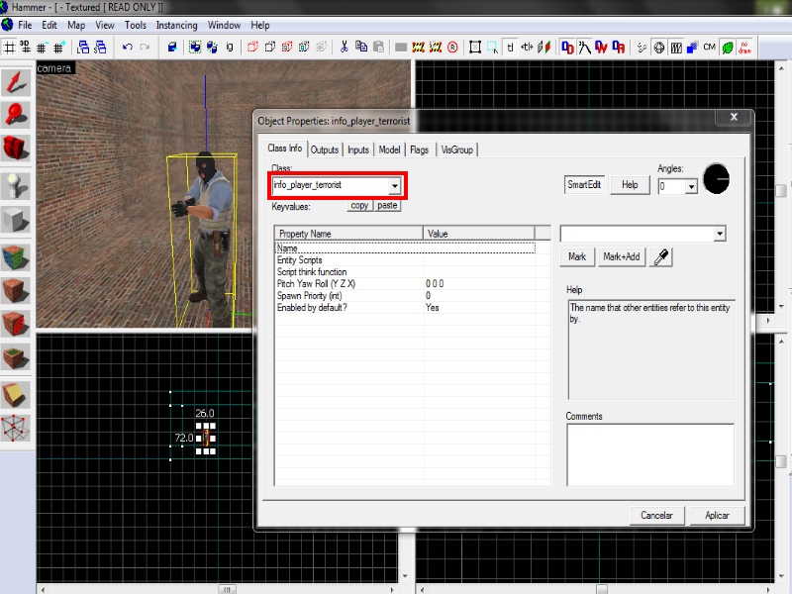The height and width of the screenshot is (594, 792).
Task: Click the black angle compass dial
Action: click(x=716, y=179)
